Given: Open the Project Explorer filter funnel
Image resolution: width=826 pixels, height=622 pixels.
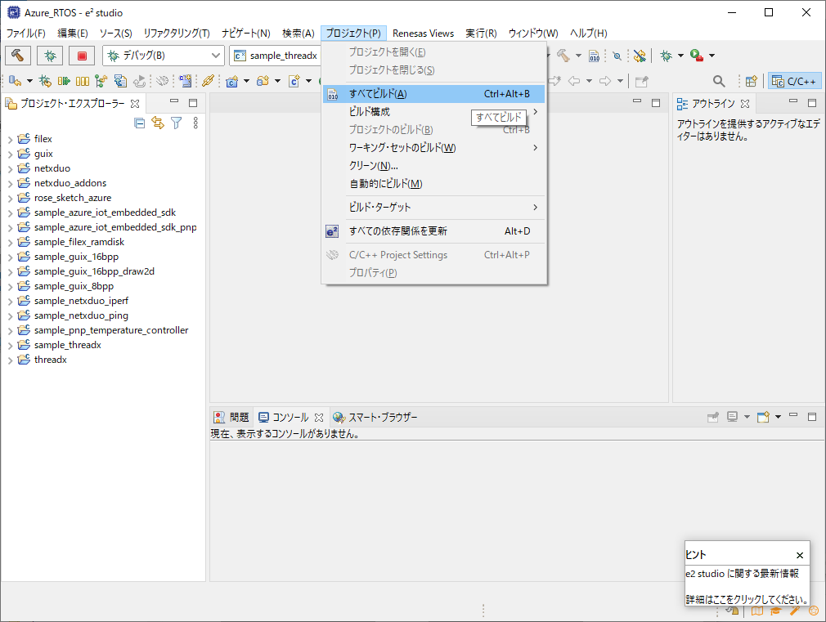Looking at the screenshot, I should click(177, 123).
